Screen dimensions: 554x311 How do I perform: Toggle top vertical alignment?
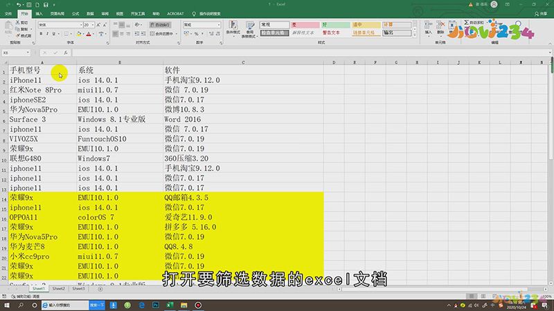tap(116, 25)
